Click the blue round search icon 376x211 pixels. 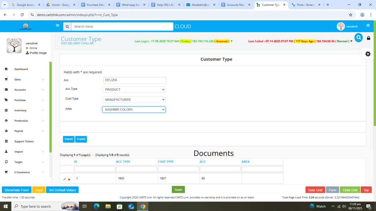click(358, 37)
